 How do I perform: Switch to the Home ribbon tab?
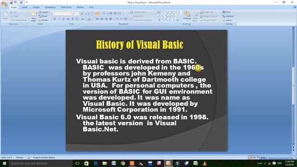click(x=14, y=7)
